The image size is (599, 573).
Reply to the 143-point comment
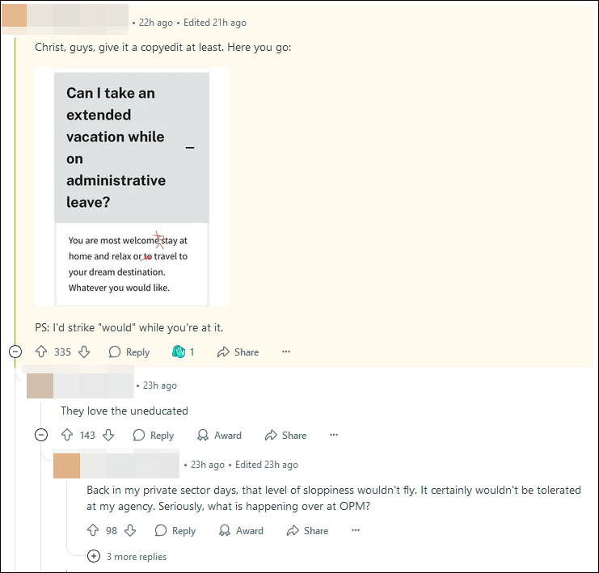154,435
